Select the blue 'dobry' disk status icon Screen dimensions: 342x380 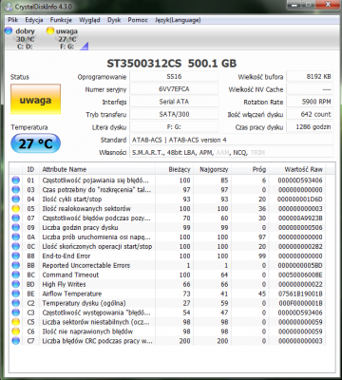click(x=9, y=30)
